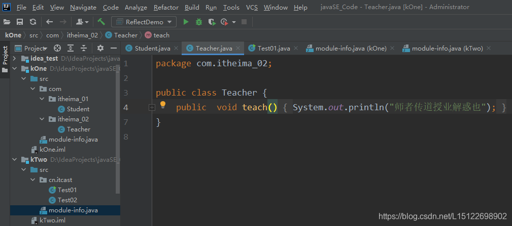Open the Refactor menu
Viewport: 512px width, 226px height.
click(x=166, y=7)
